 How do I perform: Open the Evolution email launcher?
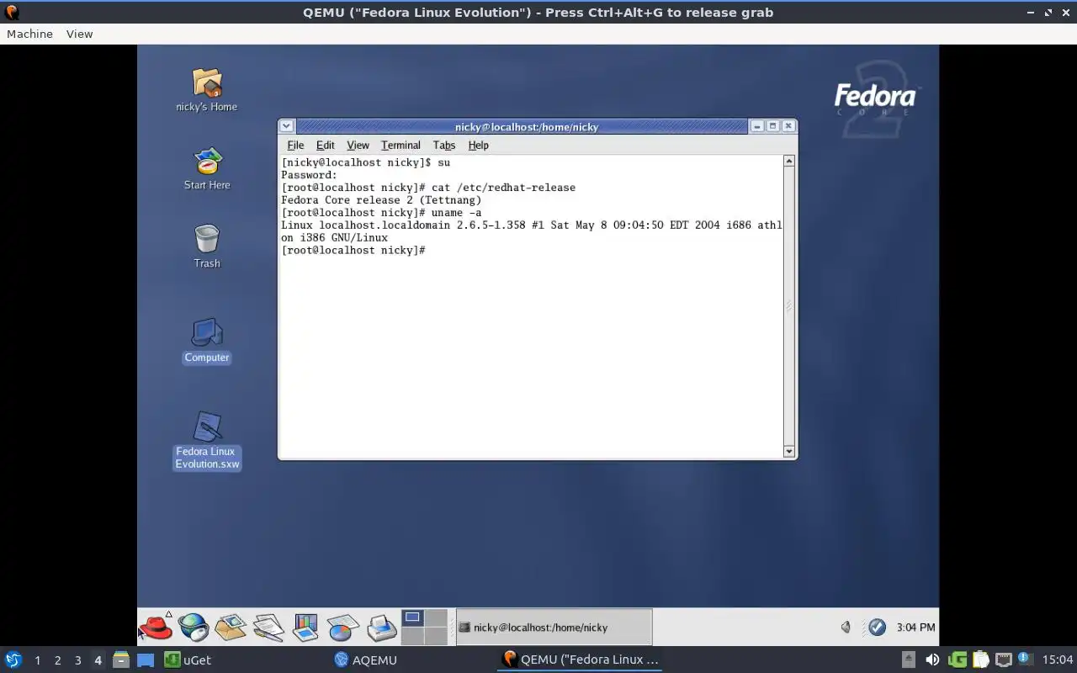[231, 627]
